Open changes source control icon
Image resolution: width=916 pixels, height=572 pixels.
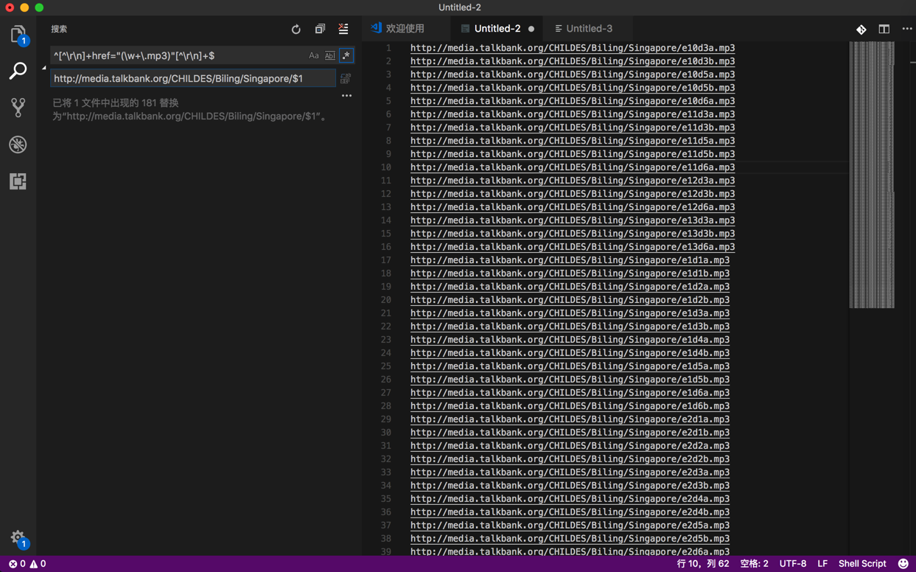(861, 29)
